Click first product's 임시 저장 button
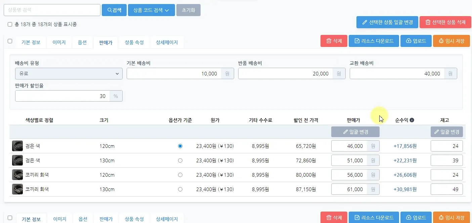Screen dimensions: 472x223 pyautogui.click(x=452, y=41)
